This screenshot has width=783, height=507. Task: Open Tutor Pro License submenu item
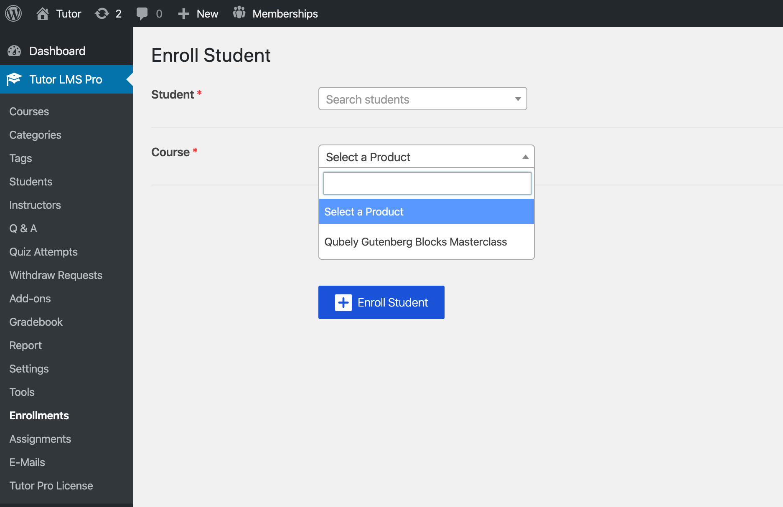tap(51, 486)
